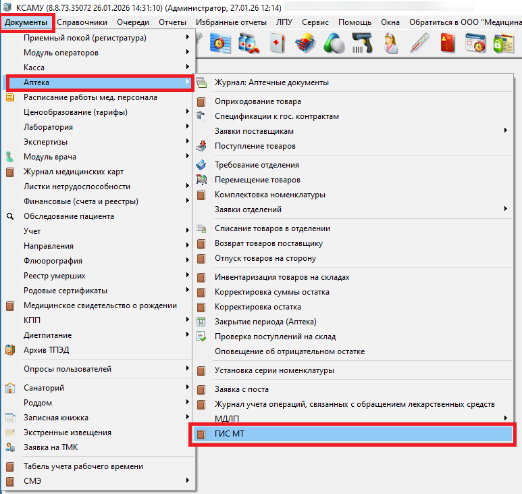This screenshot has width=522, height=494.
Task: Click the medicine bottles toolbar icon
Action: [248, 44]
